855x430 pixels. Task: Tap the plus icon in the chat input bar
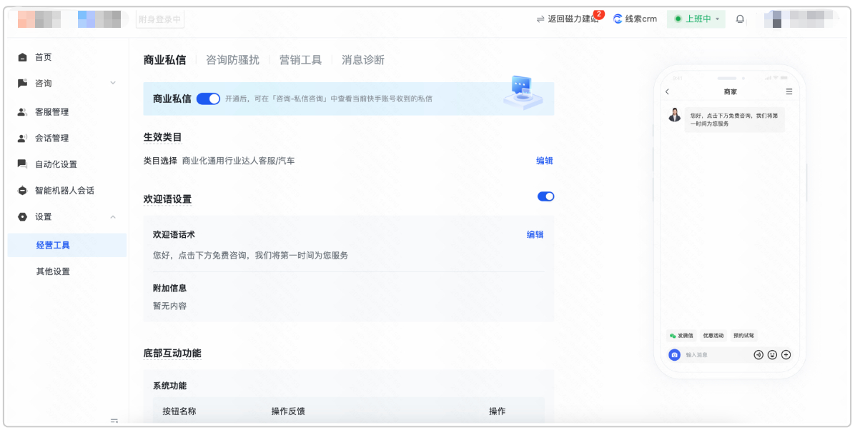[x=786, y=354]
